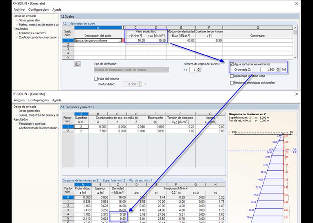Click the Ordenada Z field showing 1.500

coord(269,70)
